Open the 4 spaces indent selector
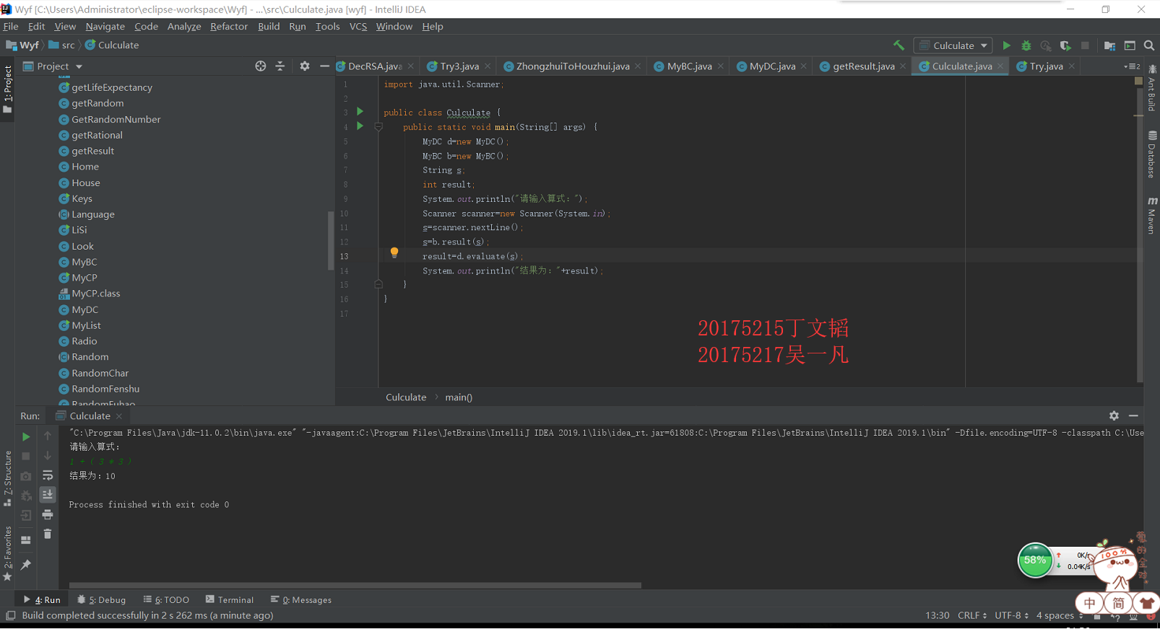Screen dimensions: 1160x629 pyautogui.click(x=1060, y=615)
